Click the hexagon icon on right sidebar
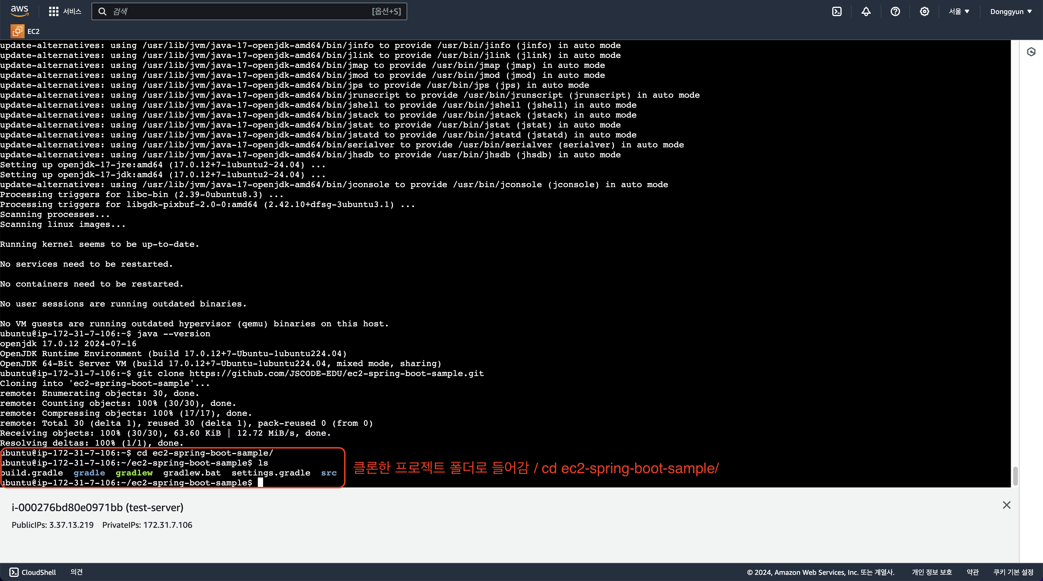 1031,52
